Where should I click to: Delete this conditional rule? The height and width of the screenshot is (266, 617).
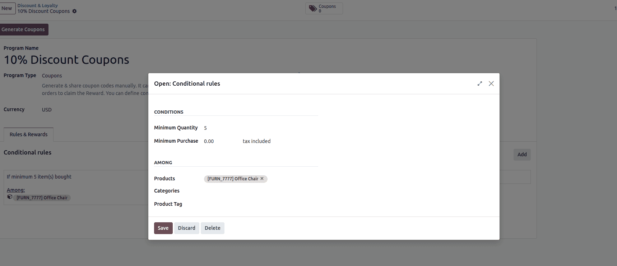tap(213, 228)
